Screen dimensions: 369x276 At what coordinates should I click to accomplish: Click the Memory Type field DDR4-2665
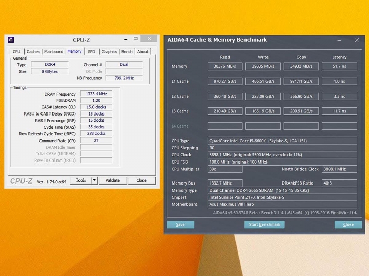coord(282,190)
